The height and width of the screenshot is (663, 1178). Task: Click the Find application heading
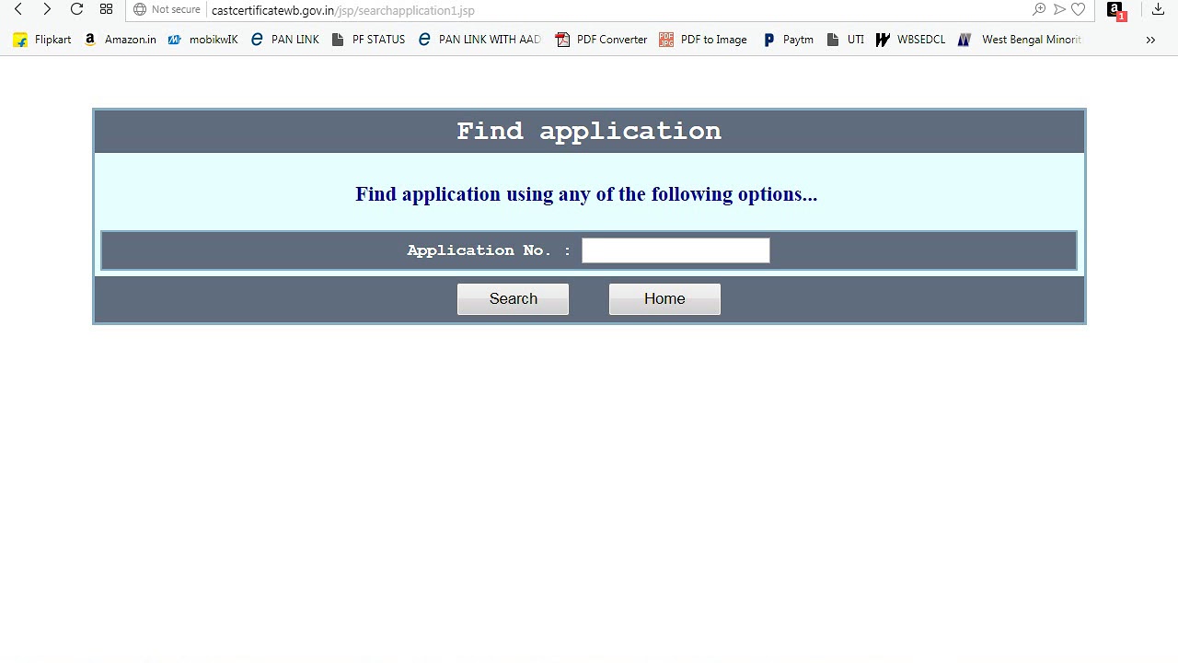click(x=589, y=131)
